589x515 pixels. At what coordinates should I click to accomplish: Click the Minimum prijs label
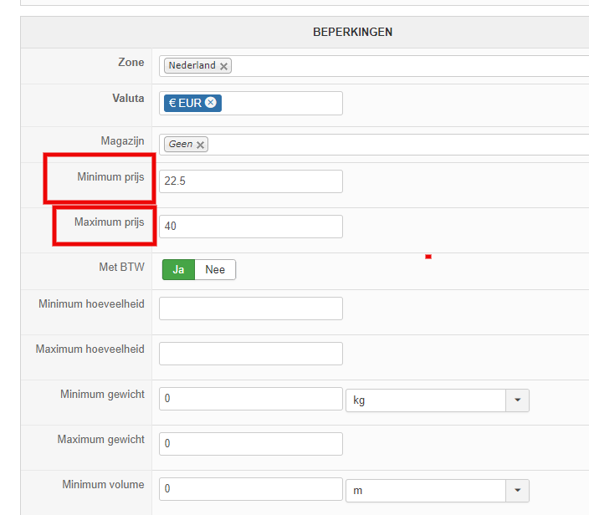[x=110, y=177]
